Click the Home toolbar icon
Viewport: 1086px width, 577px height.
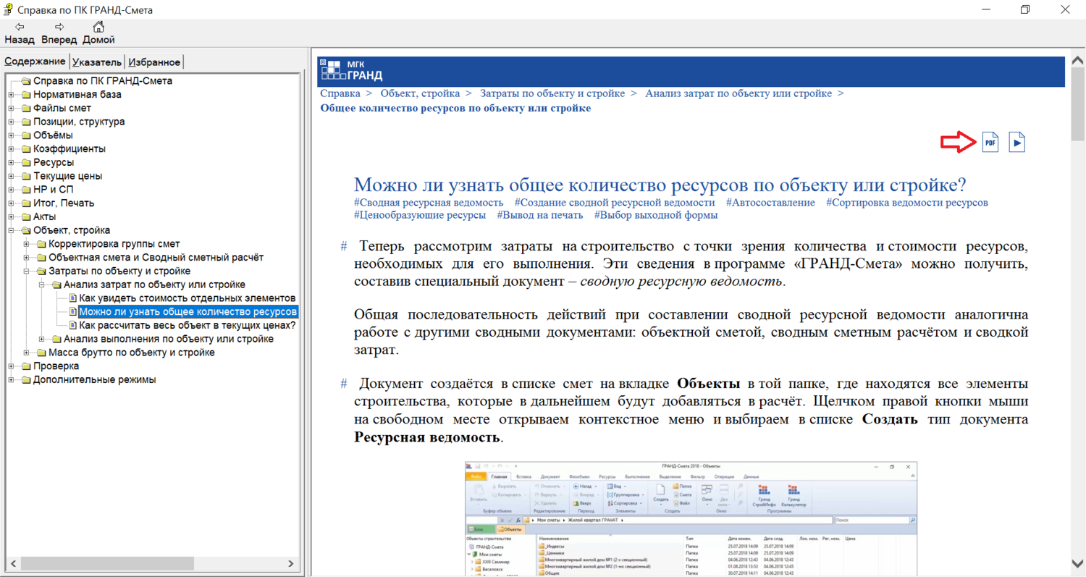tap(98, 27)
